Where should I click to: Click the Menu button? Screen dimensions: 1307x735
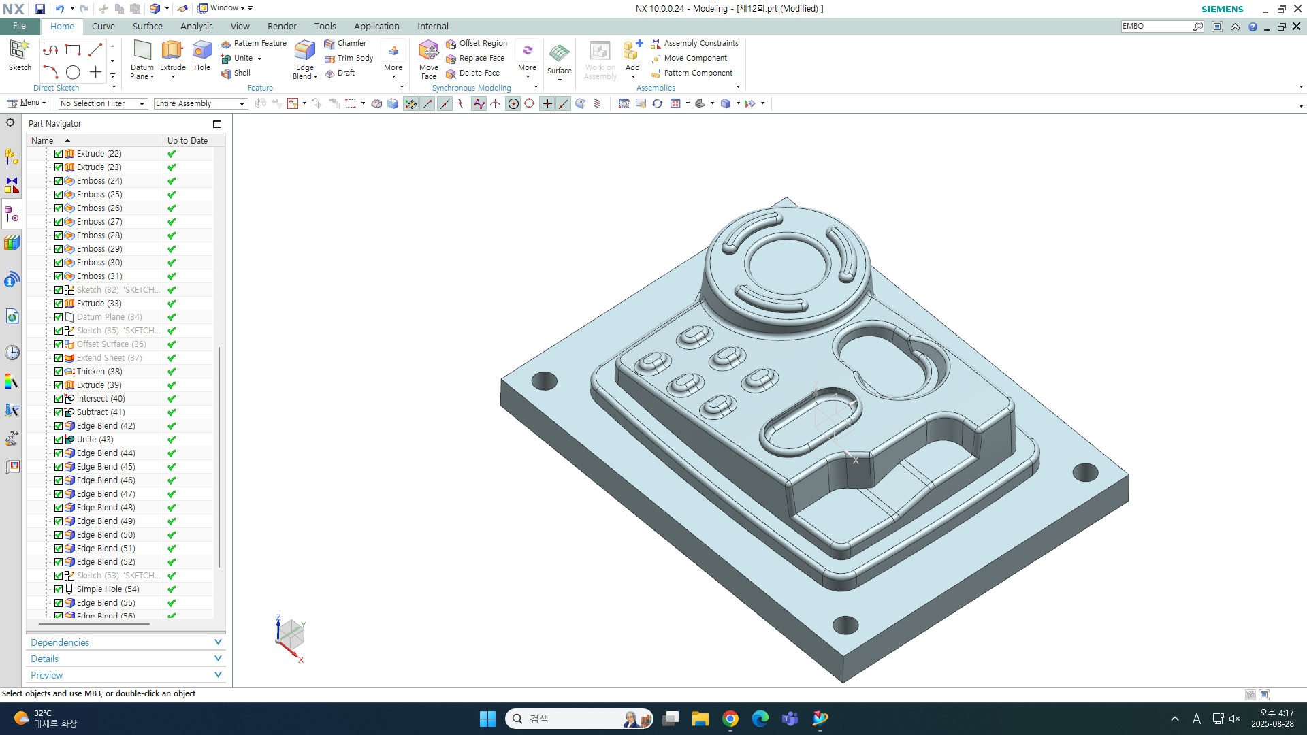[27, 103]
